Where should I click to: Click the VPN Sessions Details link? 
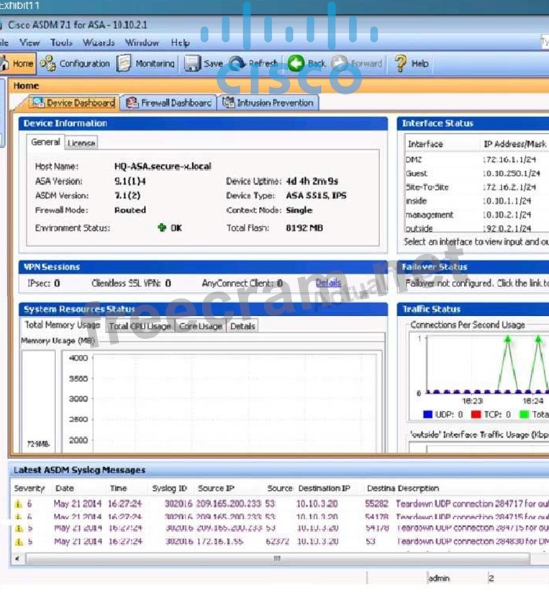tap(328, 283)
